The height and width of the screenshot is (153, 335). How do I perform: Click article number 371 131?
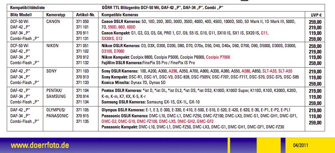pos(82,39)
